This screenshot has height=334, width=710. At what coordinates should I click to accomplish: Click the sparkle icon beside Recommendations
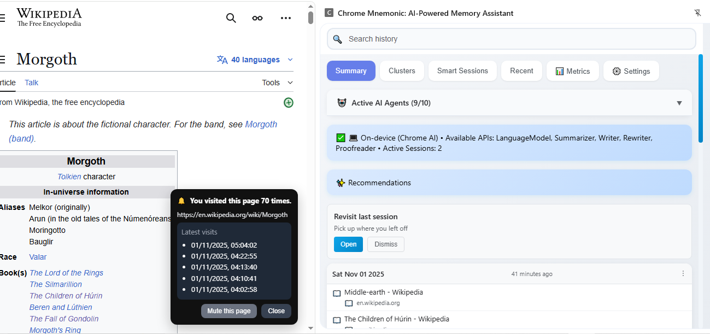(341, 183)
